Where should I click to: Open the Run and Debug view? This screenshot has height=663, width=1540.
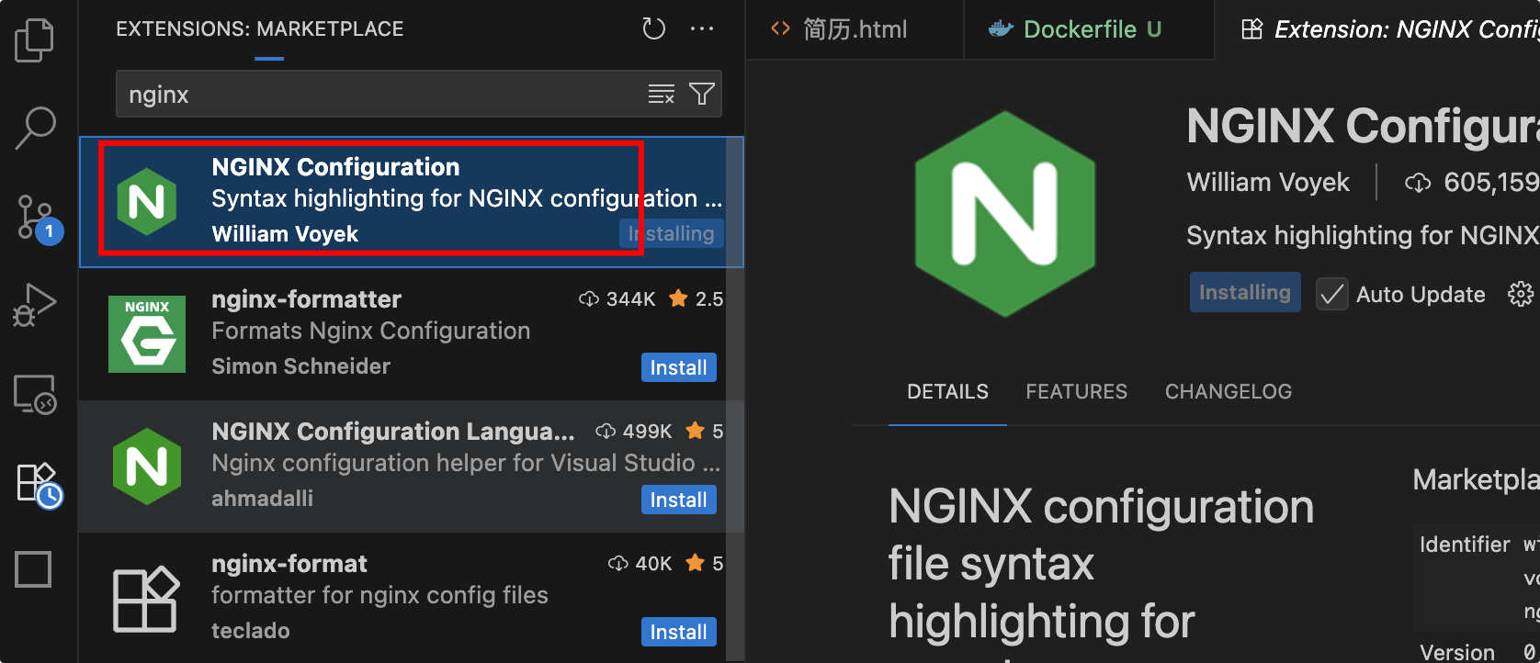(35, 306)
